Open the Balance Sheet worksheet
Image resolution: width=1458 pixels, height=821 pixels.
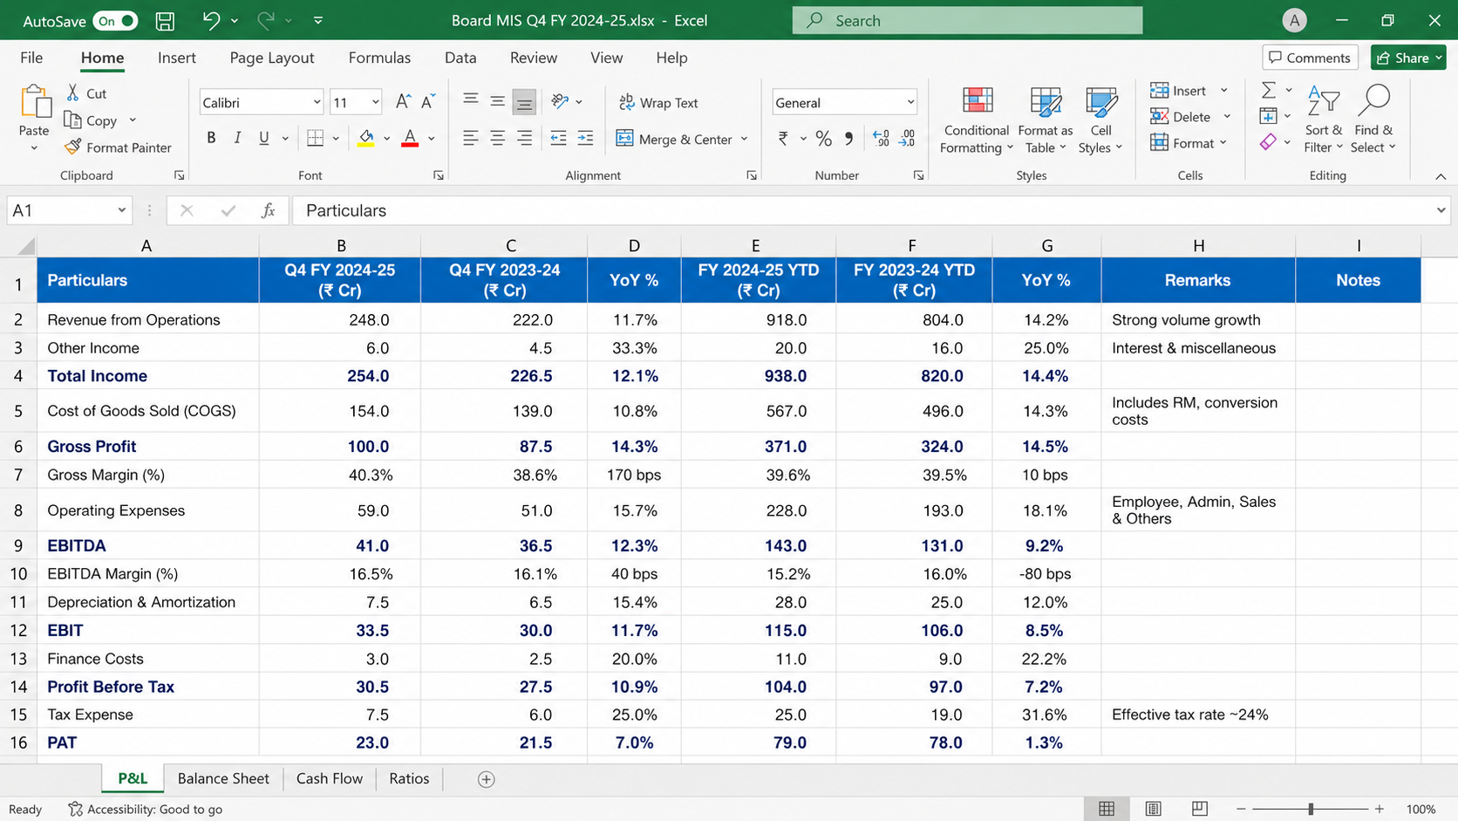point(223,778)
